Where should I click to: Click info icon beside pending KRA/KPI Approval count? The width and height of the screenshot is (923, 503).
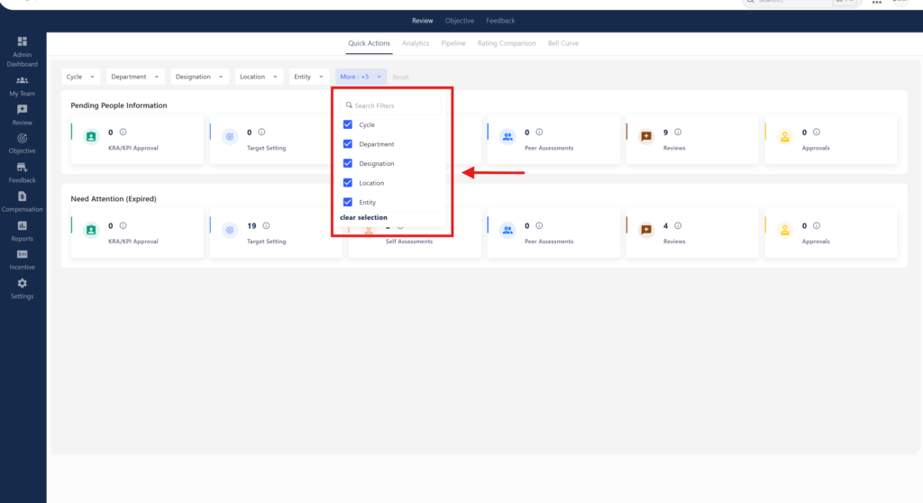(x=123, y=132)
